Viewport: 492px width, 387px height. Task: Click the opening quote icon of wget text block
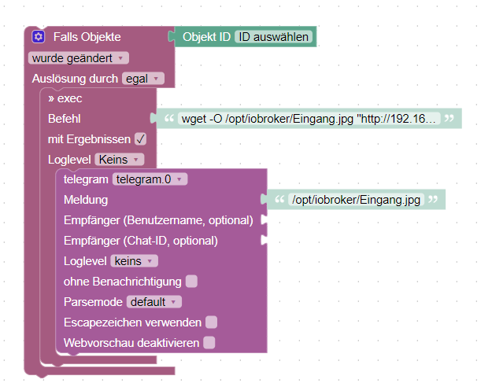coord(169,118)
